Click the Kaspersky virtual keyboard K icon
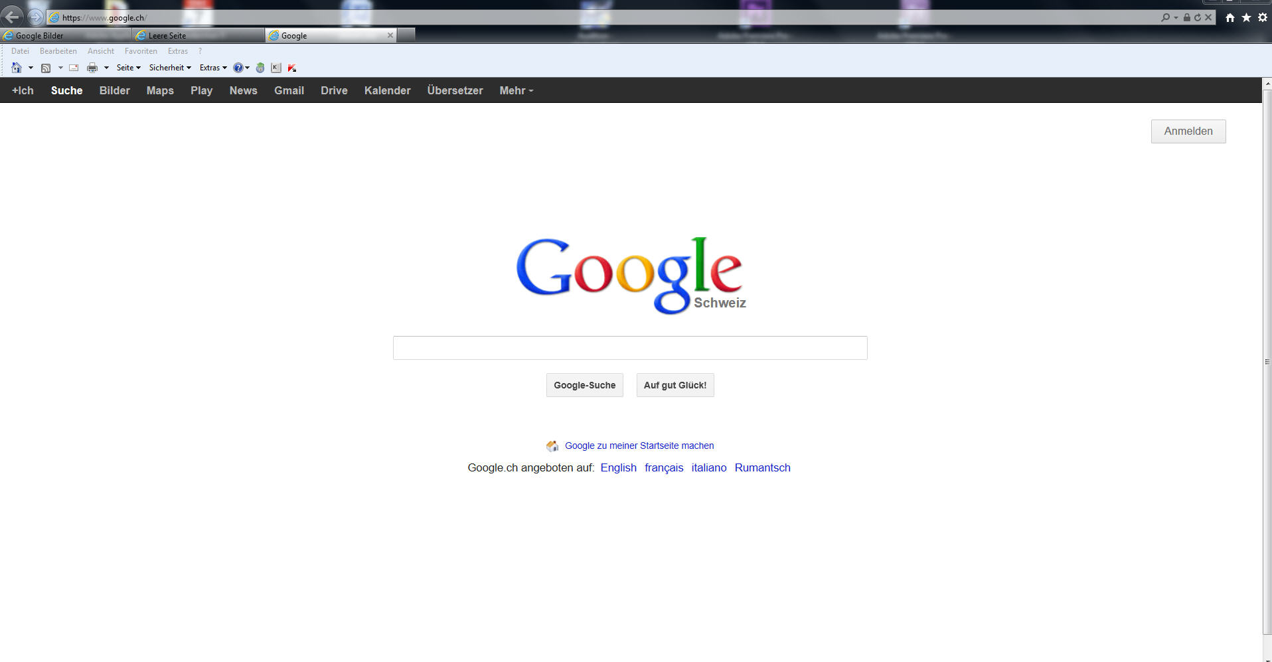Viewport: 1272px width, 662px height. tap(276, 68)
